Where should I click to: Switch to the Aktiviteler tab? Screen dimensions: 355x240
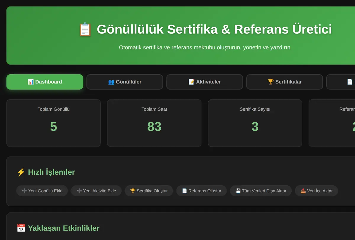(x=204, y=82)
